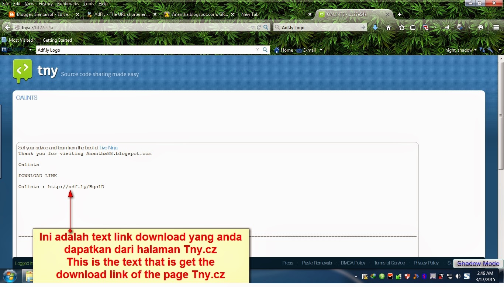This screenshot has width=504, height=287.
Task: Open the Privacy Policy footer link
Action: pyautogui.click(x=426, y=263)
